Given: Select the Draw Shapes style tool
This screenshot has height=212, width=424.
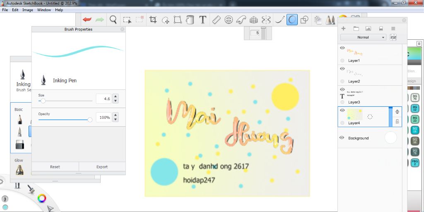Looking at the screenshot, I should [304, 20].
